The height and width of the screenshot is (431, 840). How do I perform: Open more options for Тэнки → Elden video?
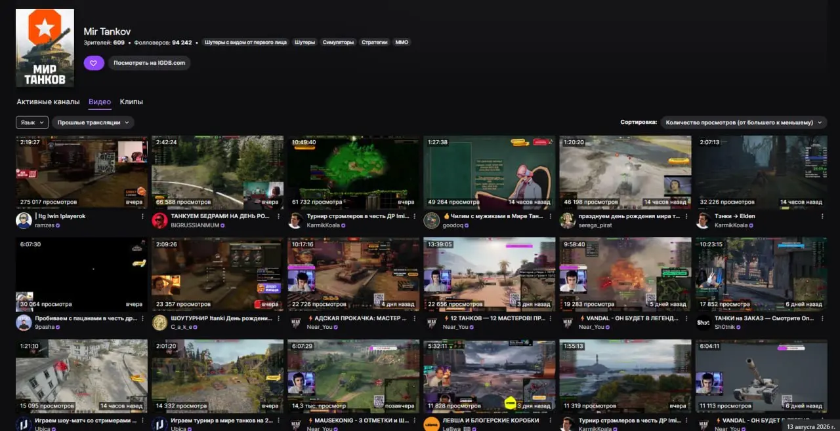coord(822,216)
